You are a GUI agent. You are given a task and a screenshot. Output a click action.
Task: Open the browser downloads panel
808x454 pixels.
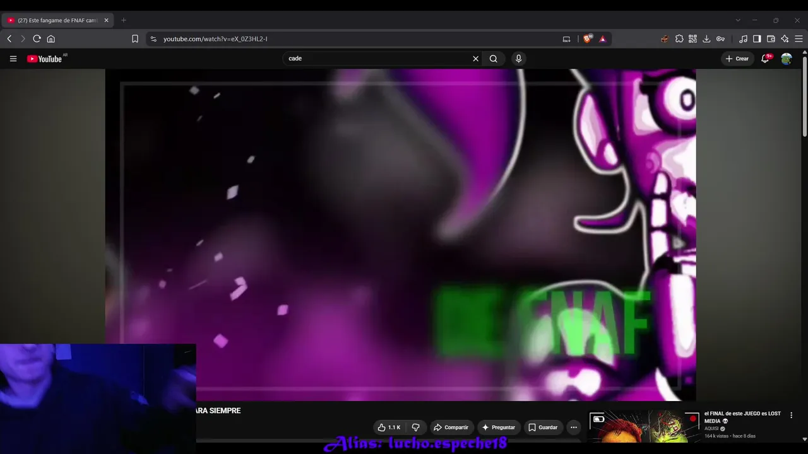706,39
